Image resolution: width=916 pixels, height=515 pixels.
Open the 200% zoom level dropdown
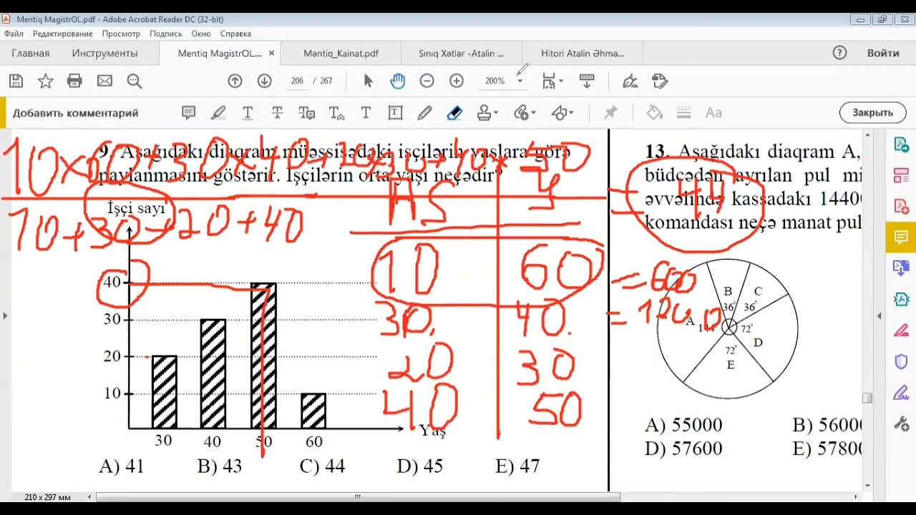pyautogui.click(x=520, y=81)
